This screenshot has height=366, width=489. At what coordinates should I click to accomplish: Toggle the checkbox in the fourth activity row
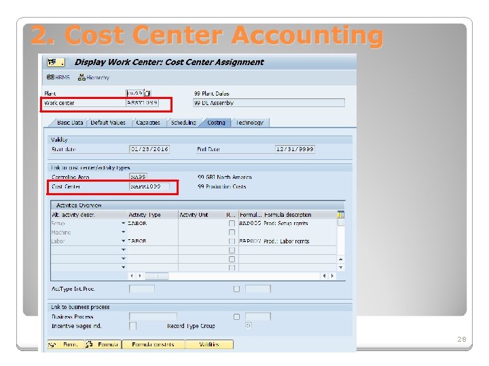coord(232,250)
